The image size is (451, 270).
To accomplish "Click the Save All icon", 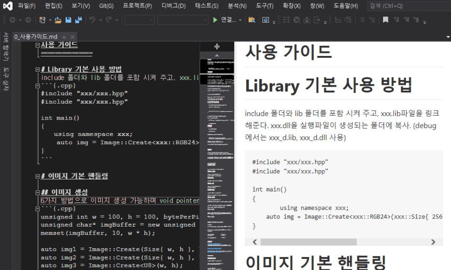I will [x=78, y=20].
